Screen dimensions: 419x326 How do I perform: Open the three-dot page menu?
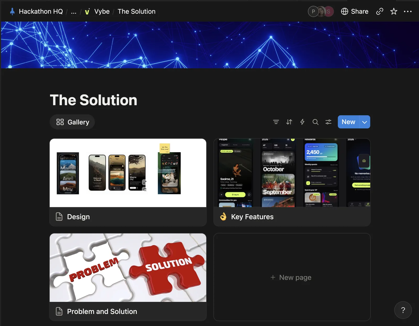pos(408,11)
